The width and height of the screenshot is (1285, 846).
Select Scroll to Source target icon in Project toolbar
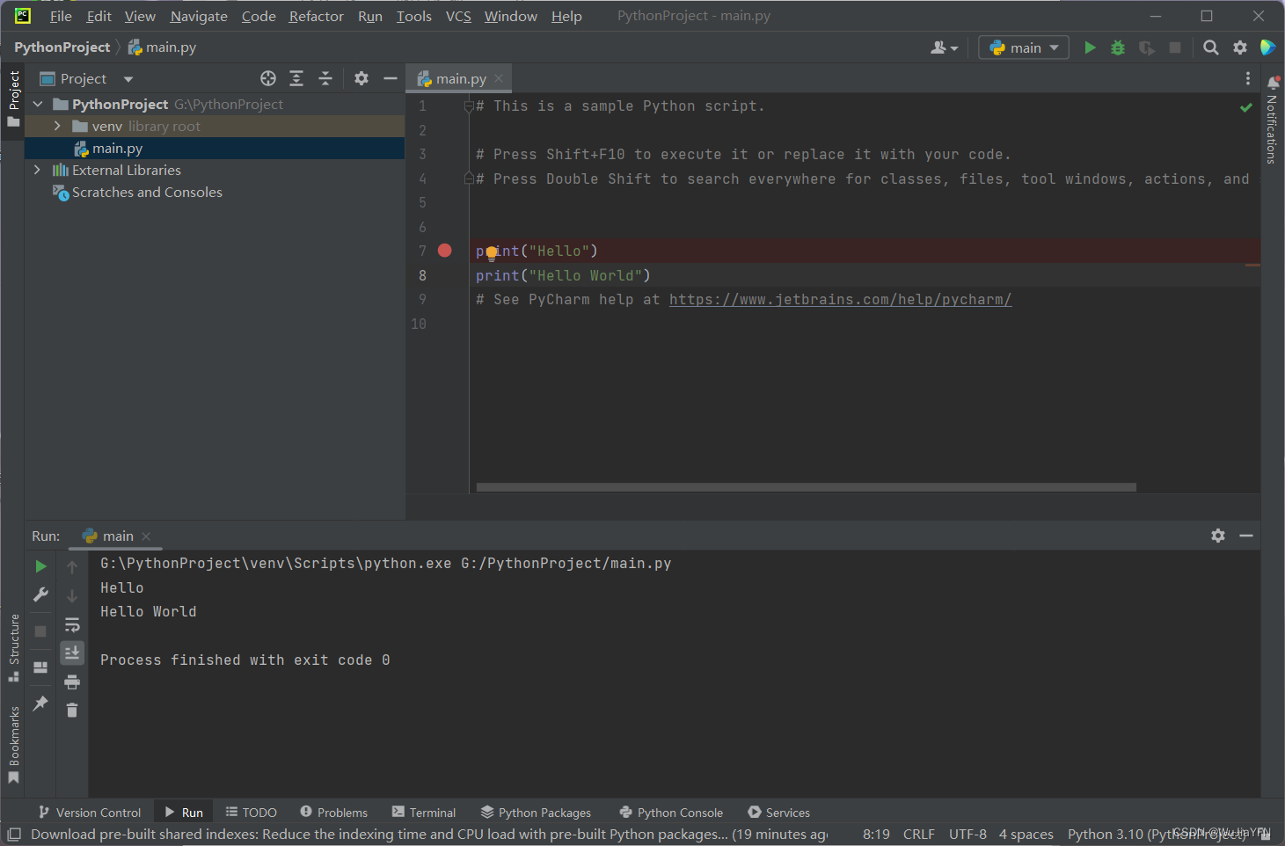[x=268, y=78]
